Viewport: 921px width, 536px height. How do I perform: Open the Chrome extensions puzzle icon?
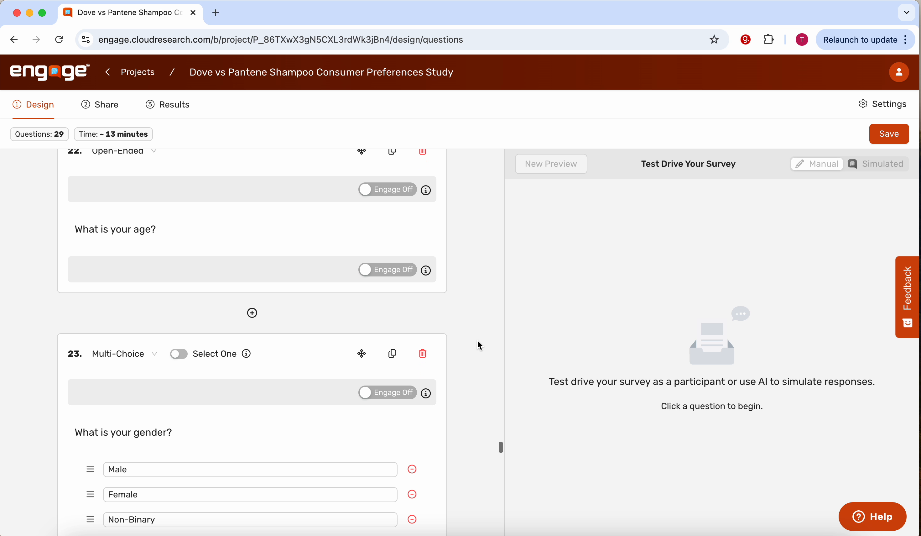[768, 39]
